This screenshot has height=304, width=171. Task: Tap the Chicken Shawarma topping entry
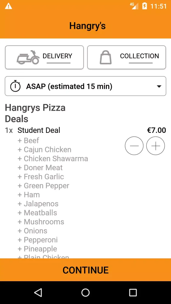coord(53,159)
